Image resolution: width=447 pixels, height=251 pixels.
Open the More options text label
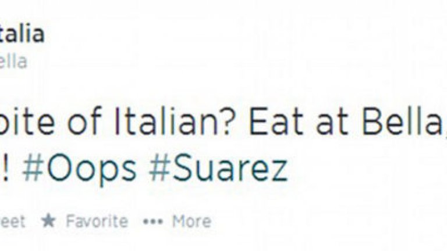pyautogui.click(x=191, y=221)
